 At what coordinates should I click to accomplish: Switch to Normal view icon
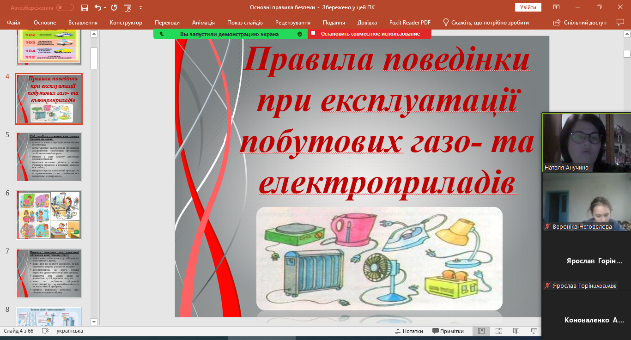[481, 331]
